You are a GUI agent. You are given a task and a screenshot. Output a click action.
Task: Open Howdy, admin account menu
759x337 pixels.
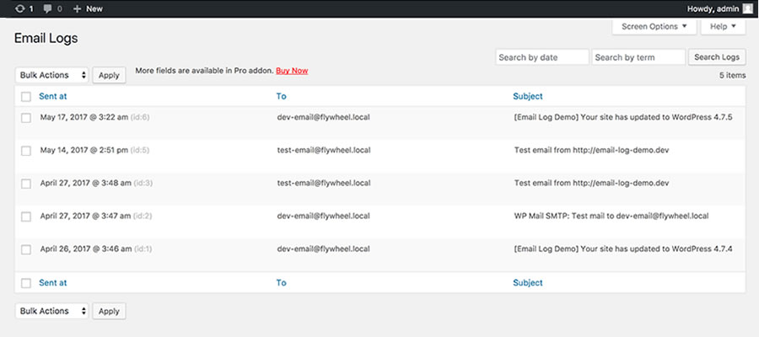point(710,8)
